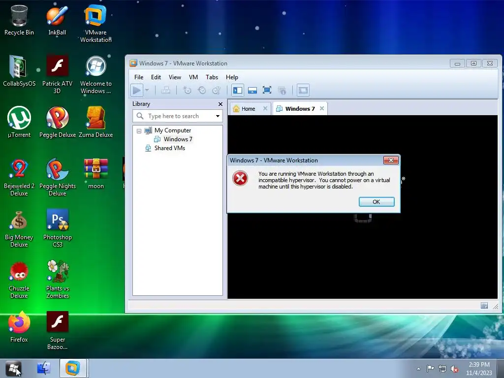
Task: Close the Home tab
Action: (x=265, y=108)
